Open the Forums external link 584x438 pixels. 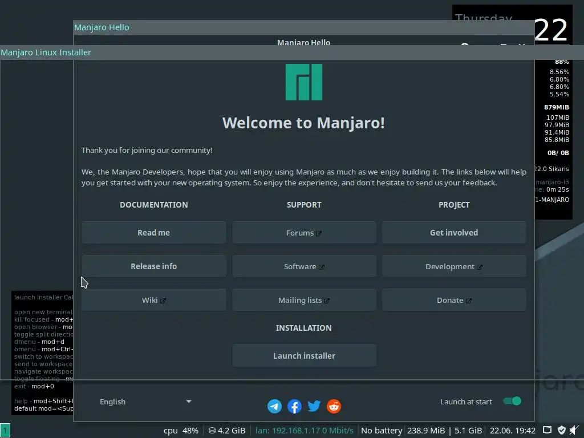click(x=304, y=233)
